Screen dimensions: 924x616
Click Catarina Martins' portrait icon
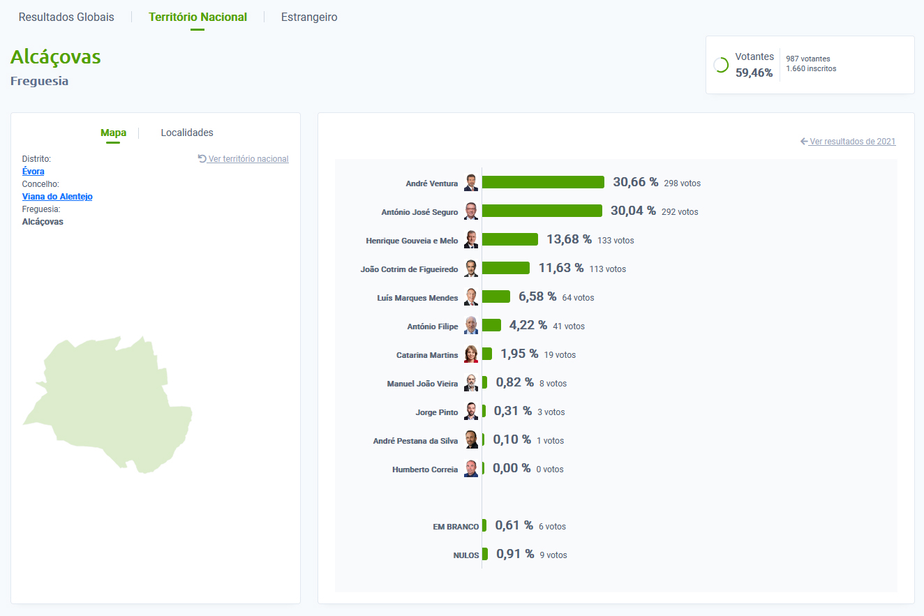coord(471,354)
